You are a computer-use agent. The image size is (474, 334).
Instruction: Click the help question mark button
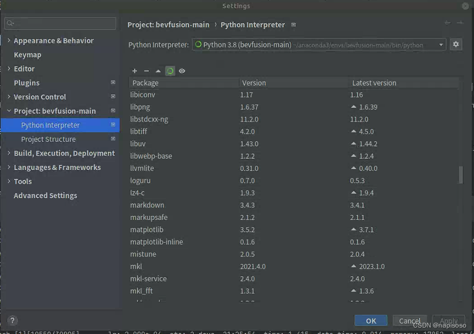point(12,320)
